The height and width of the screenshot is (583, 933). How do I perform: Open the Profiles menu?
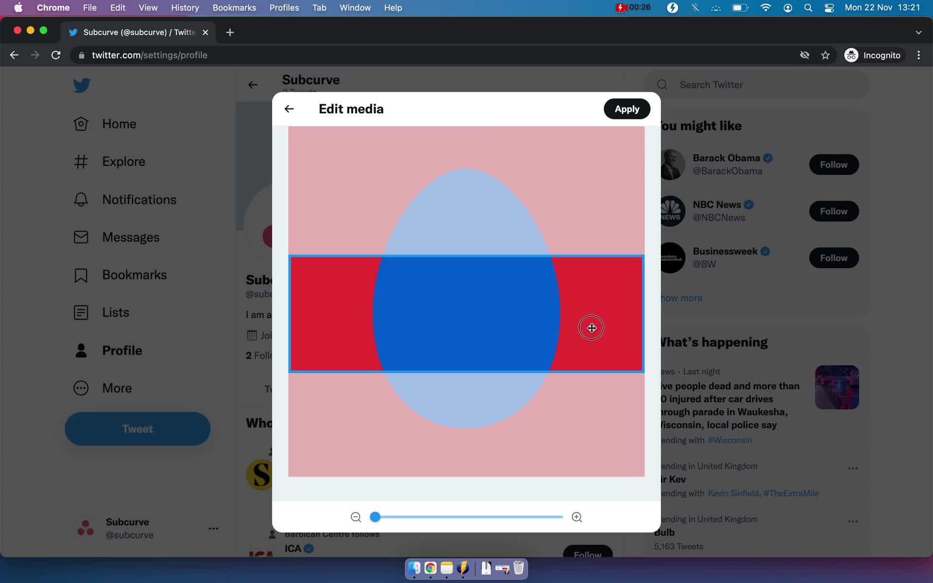[x=284, y=8]
